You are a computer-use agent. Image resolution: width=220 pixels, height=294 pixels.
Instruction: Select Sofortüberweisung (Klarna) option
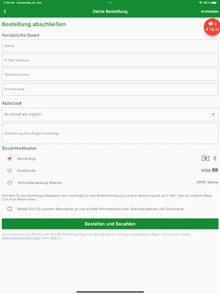click(x=10, y=183)
